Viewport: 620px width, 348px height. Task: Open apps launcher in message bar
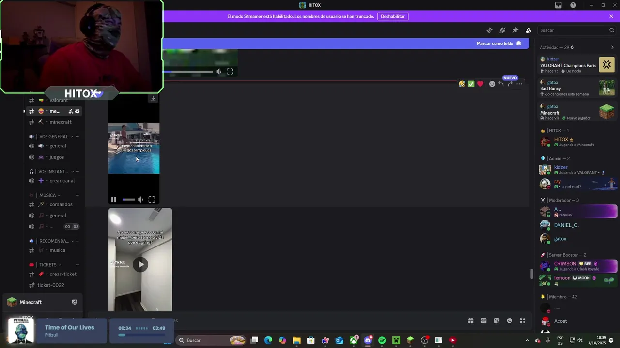tap(523, 320)
